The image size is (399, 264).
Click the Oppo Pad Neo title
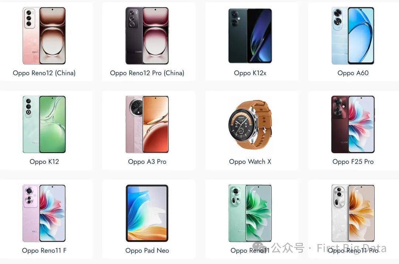click(147, 250)
